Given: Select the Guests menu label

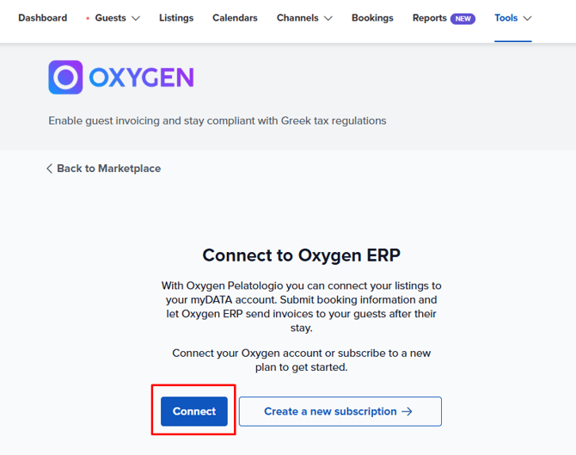Looking at the screenshot, I should point(110,18).
